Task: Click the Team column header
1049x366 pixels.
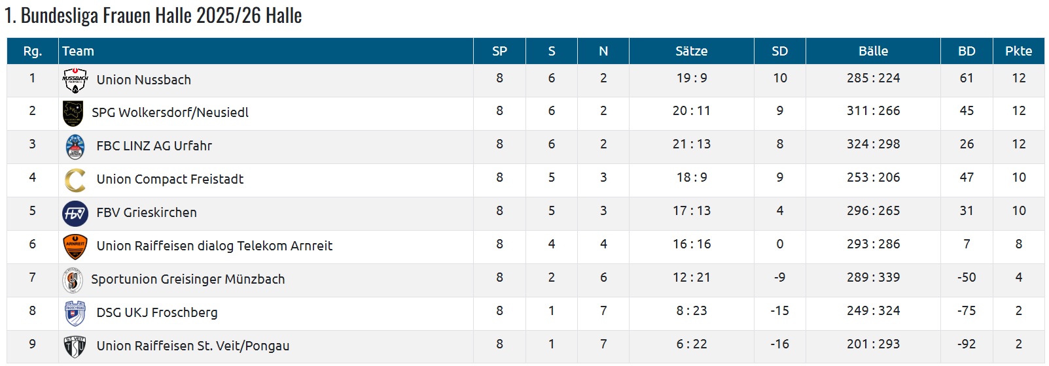Action: [x=78, y=51]
